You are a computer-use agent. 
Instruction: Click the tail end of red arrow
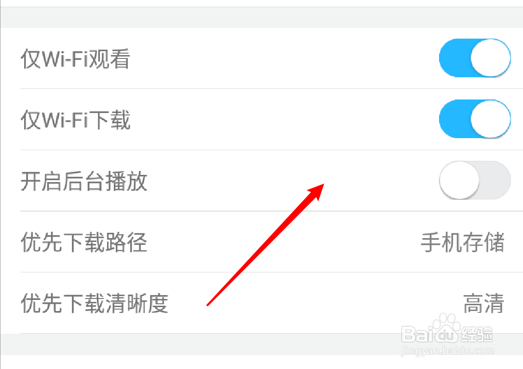(x=208, y=304)
